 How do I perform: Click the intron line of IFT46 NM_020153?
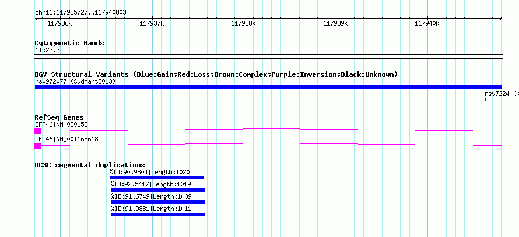coord(272,130)
